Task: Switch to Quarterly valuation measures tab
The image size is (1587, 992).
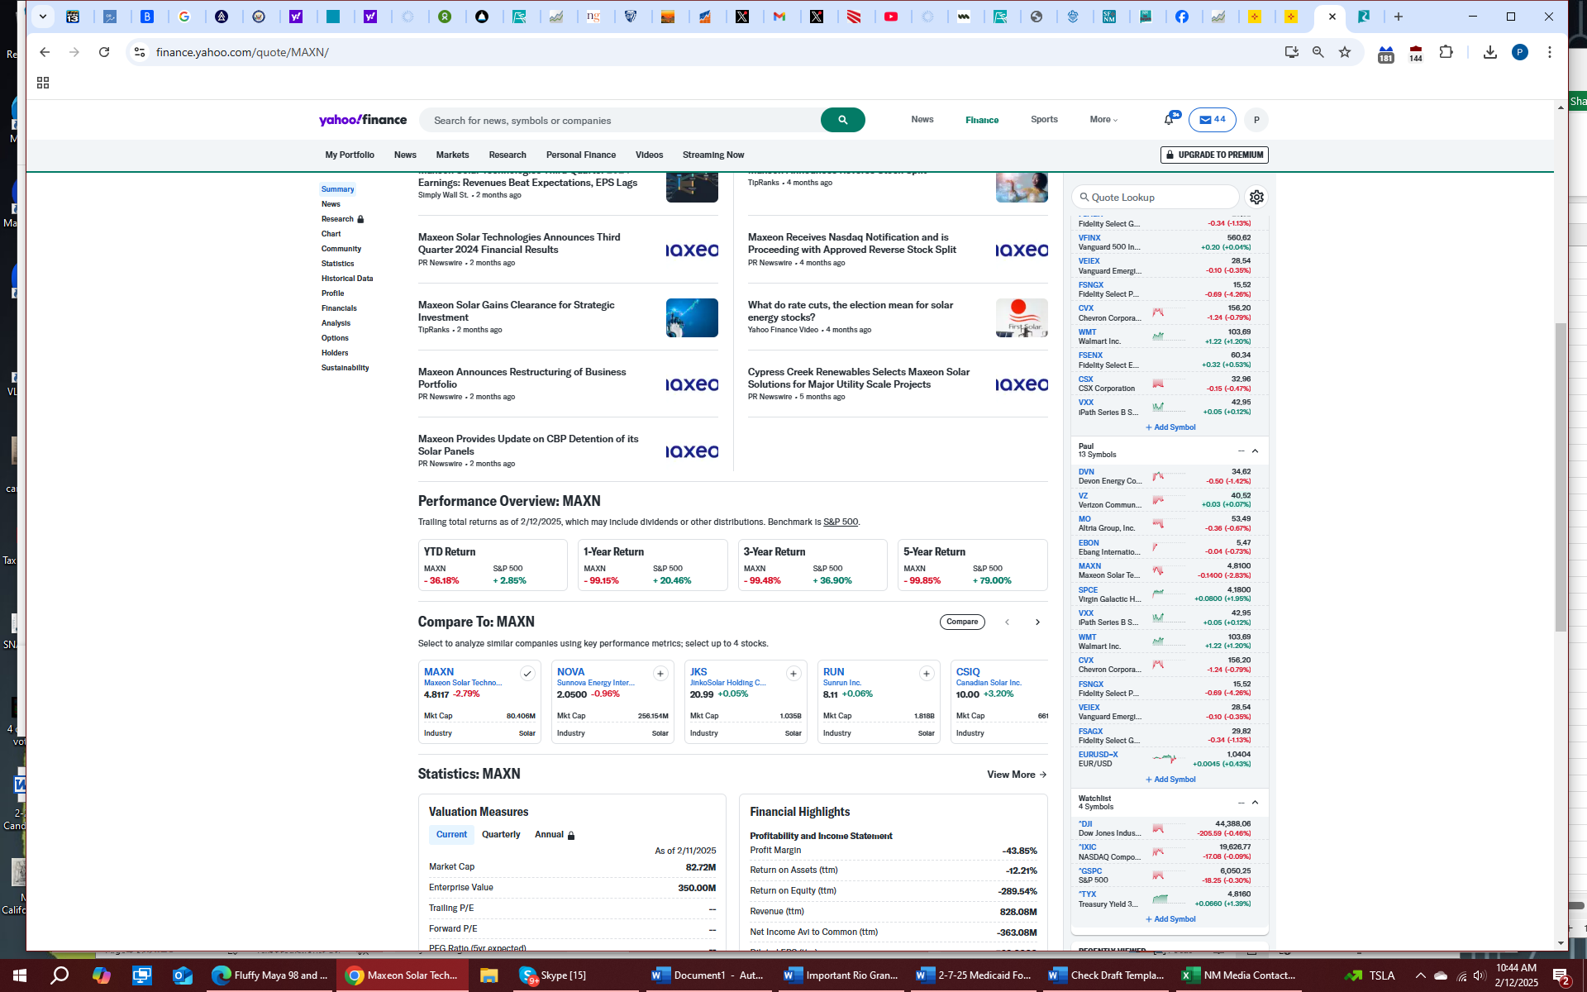Action: (x=501, y=834)
